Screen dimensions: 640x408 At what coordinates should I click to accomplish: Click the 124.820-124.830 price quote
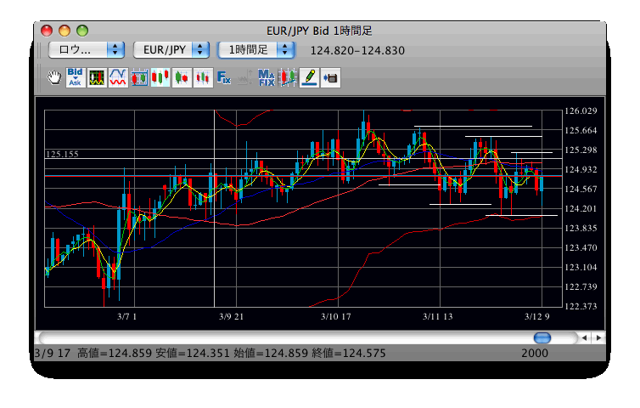357,51
